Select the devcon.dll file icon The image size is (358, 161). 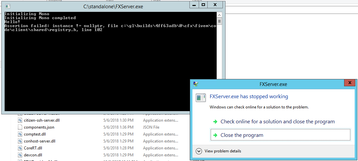pyautogui.click(x=20, y=155)
